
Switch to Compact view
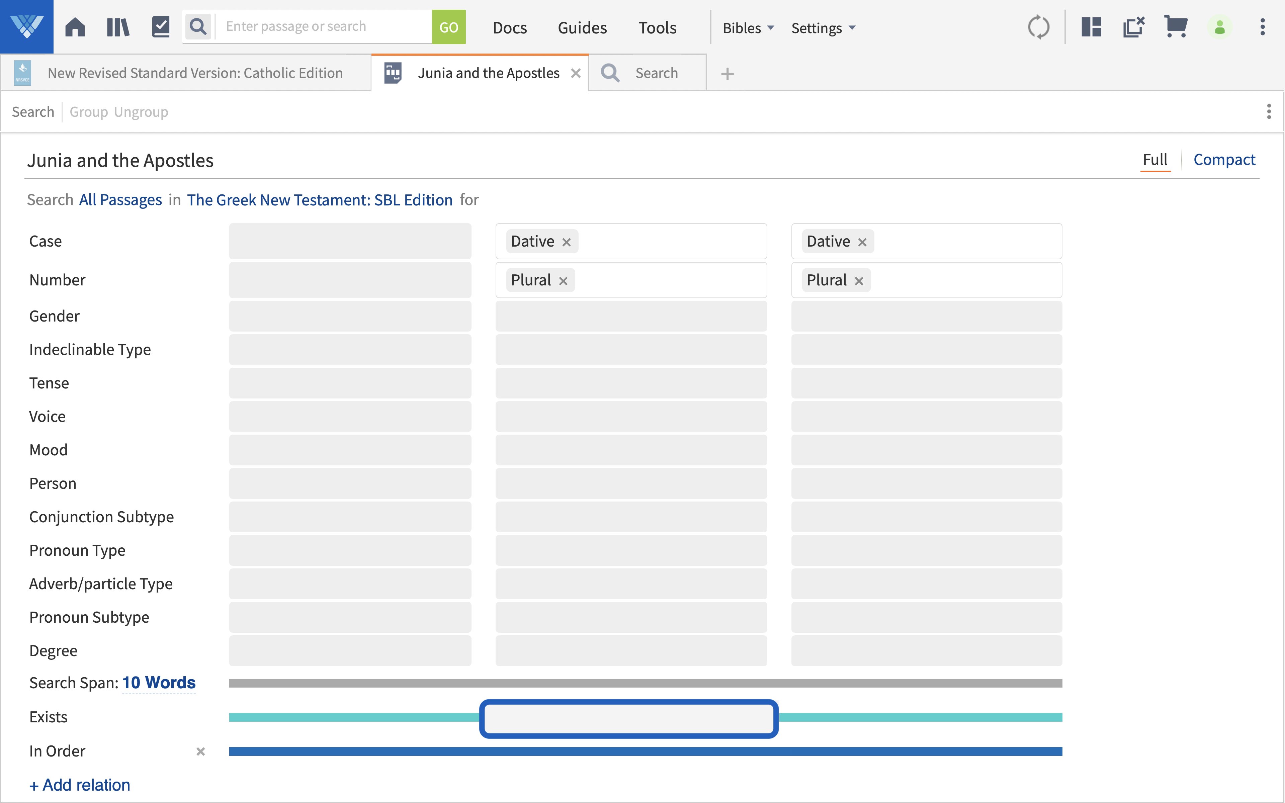(x=1224, y=159)
